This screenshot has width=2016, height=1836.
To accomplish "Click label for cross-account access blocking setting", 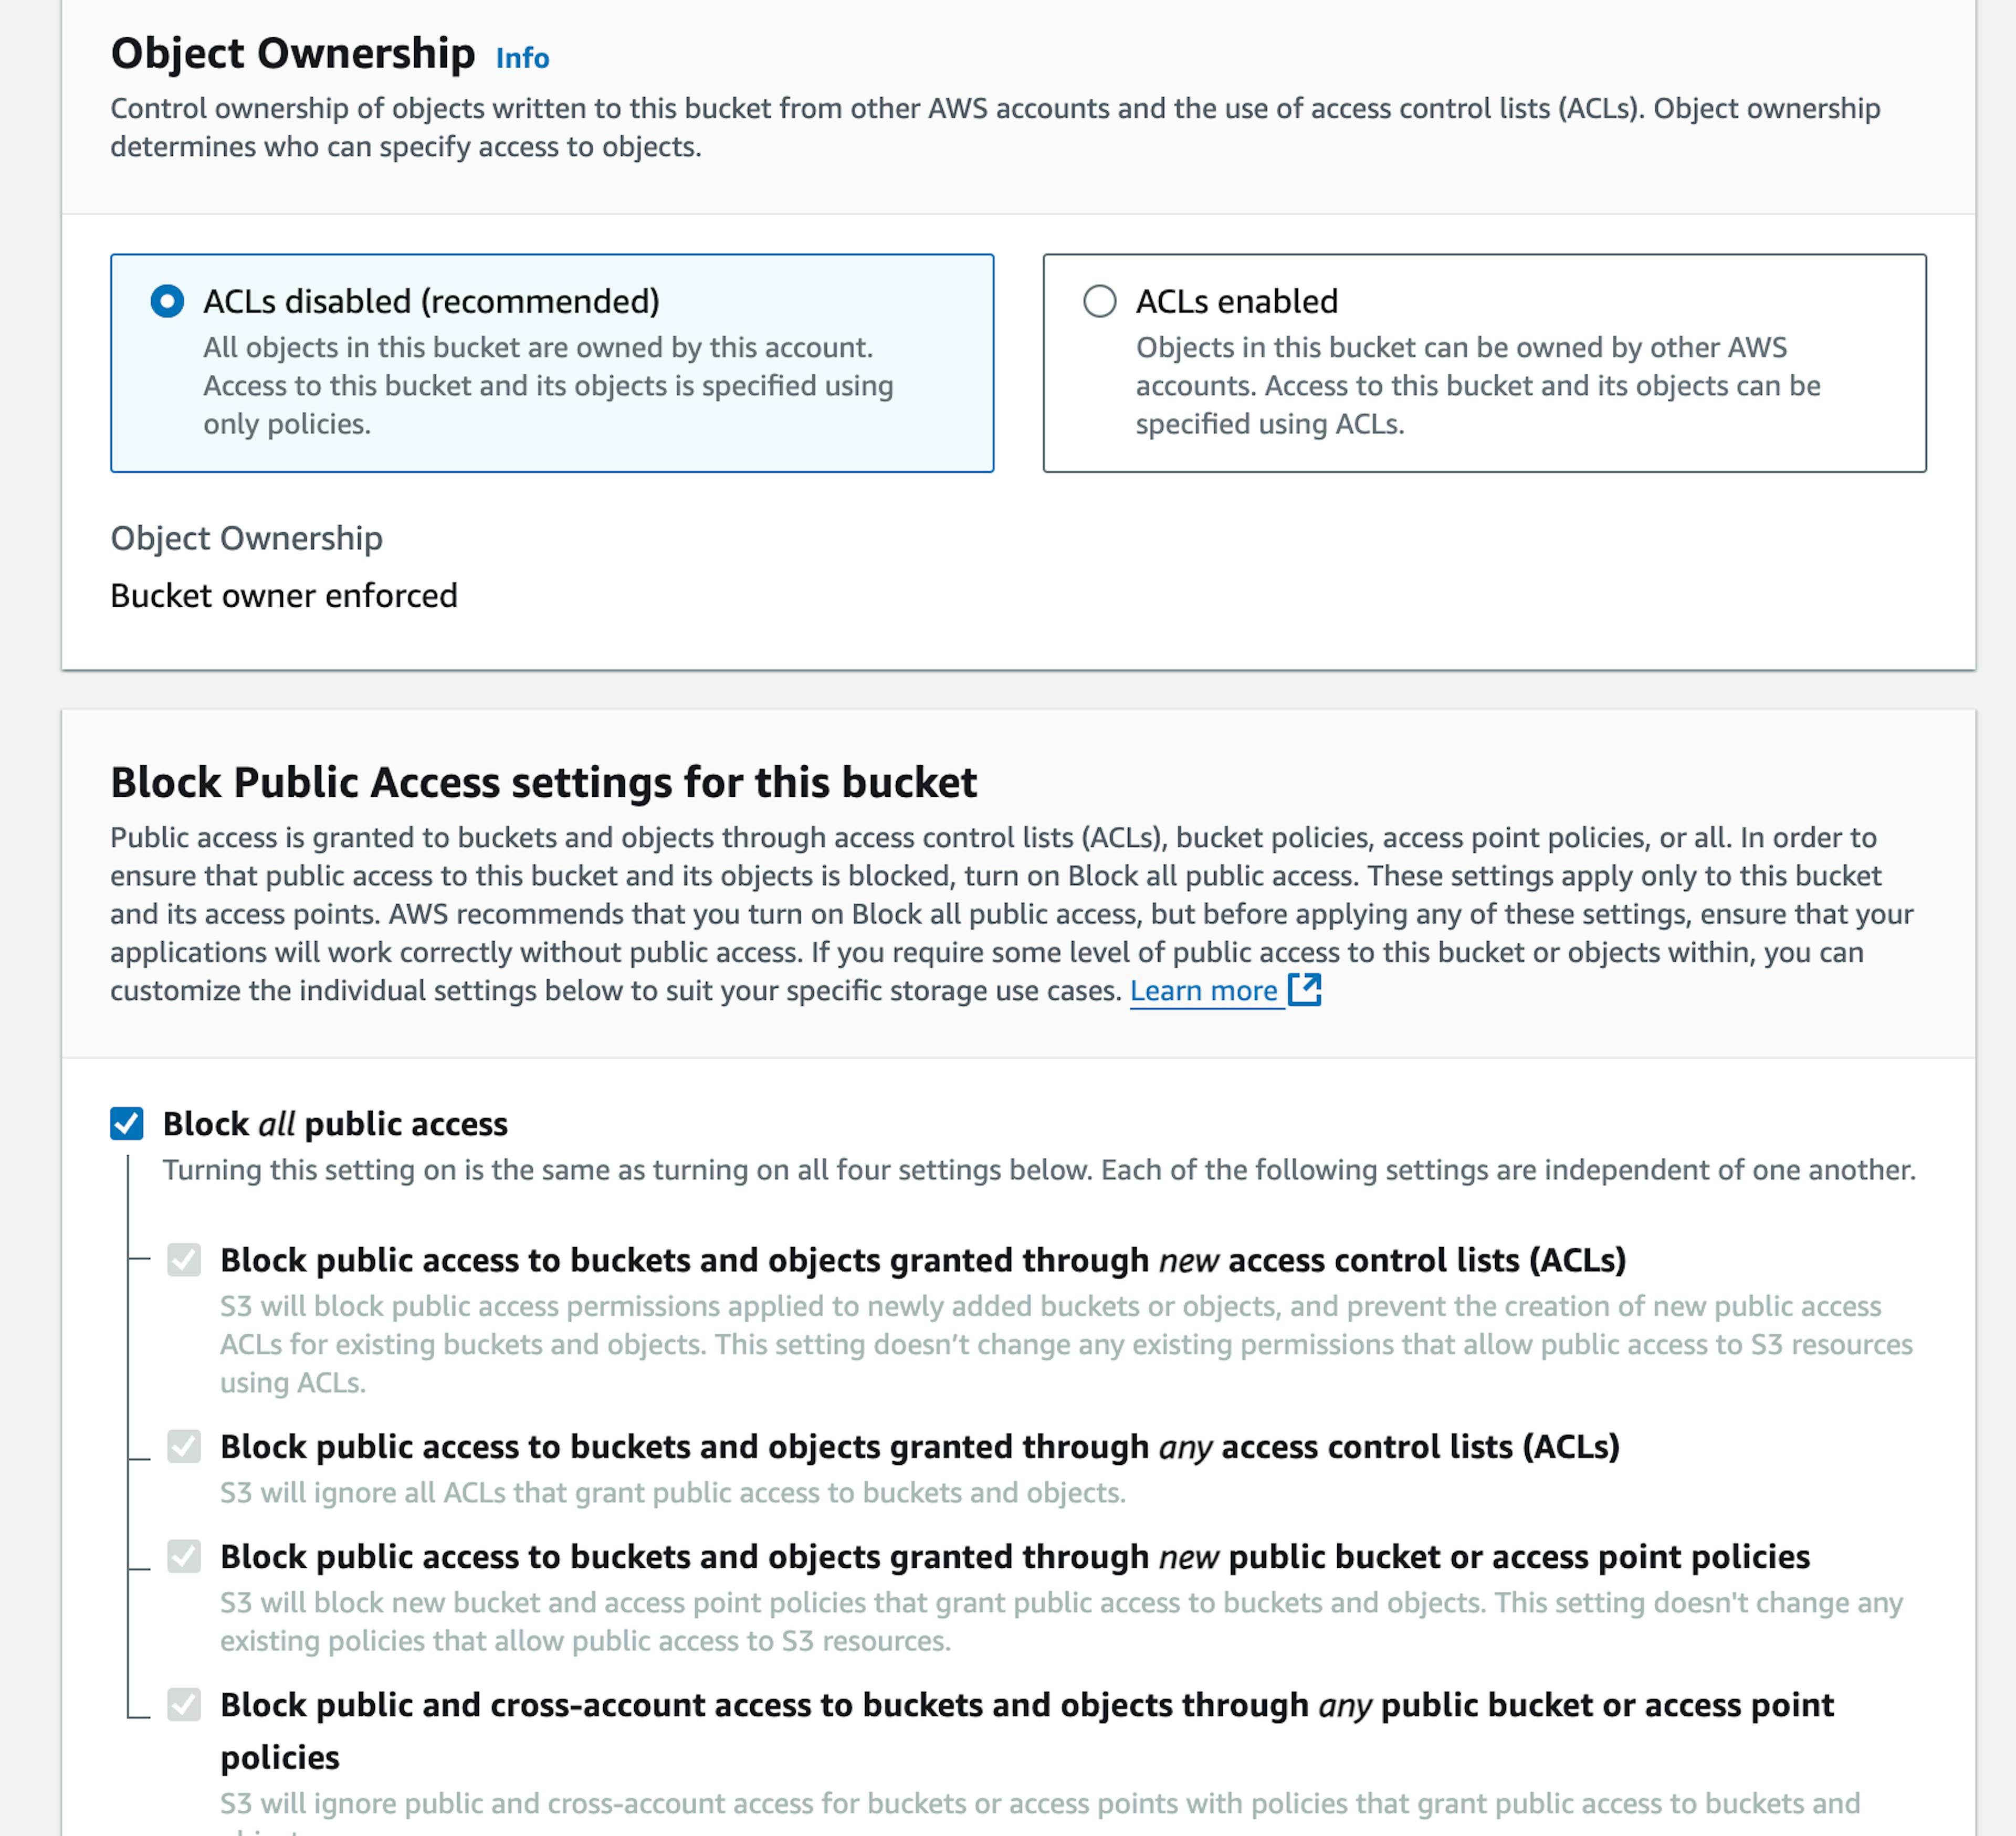I will [x=1027, y=1731].
